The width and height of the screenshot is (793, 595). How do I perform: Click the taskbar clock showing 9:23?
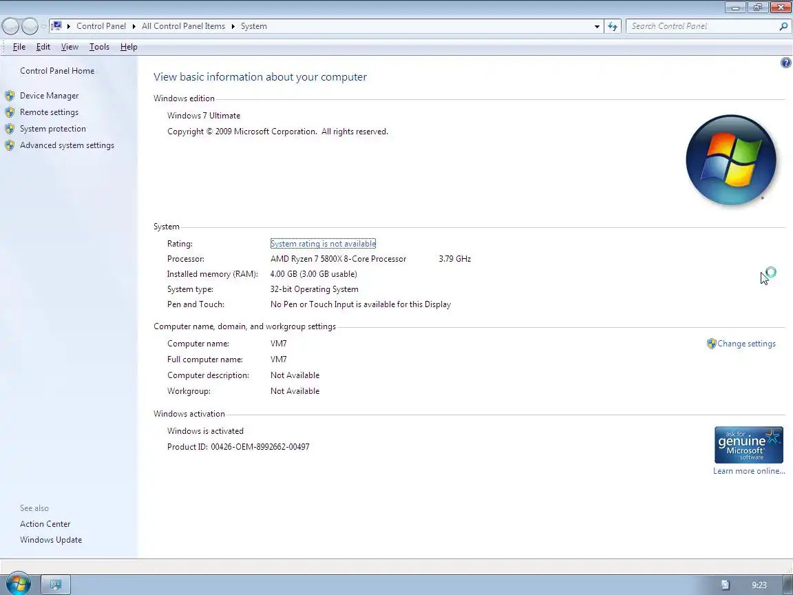click(759, 585)
